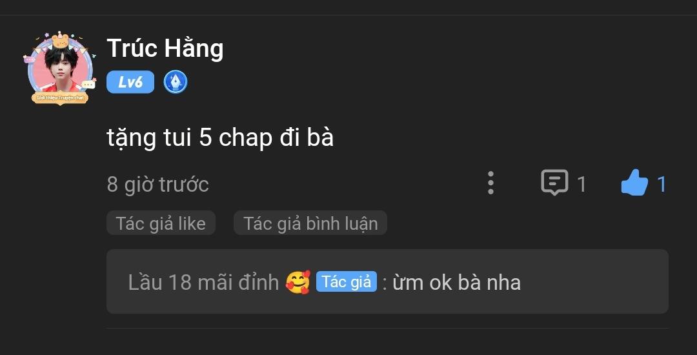
Task: Click the reply count next to the comment icon
Action: [581, 184]
